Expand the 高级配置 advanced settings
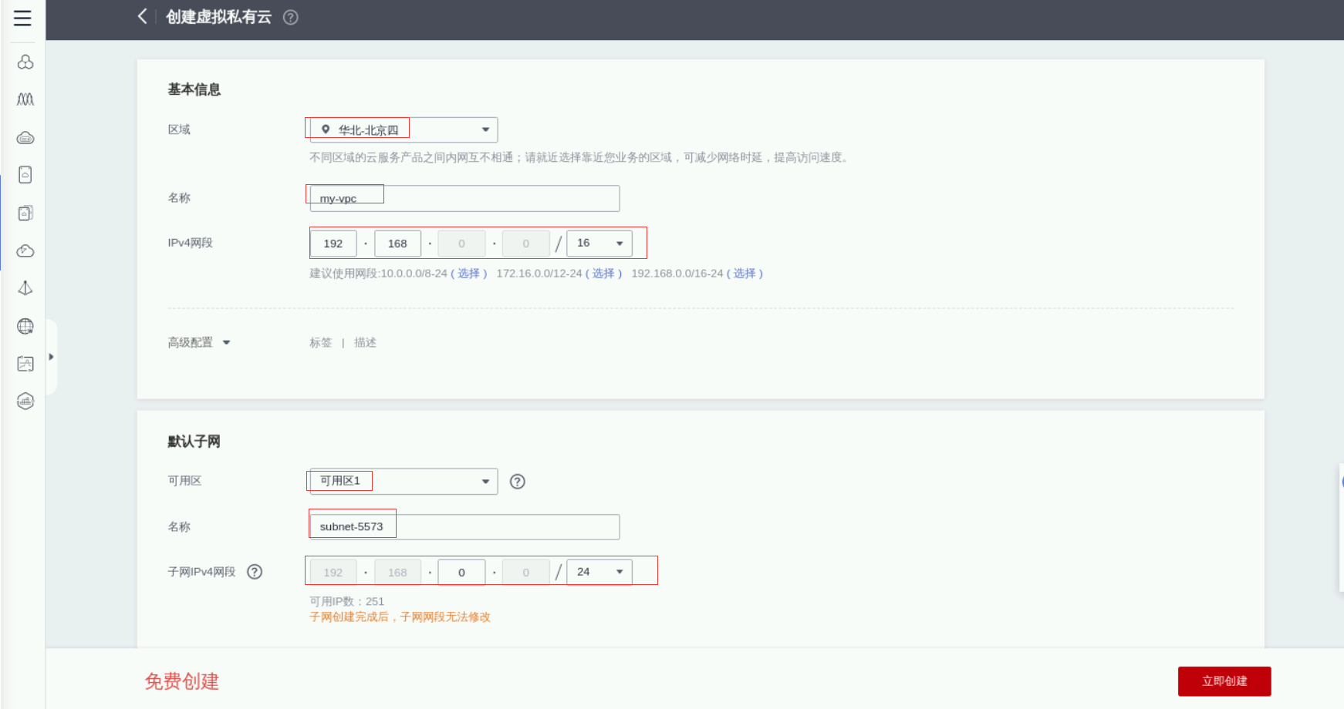1344x709 pixels. 199,342
